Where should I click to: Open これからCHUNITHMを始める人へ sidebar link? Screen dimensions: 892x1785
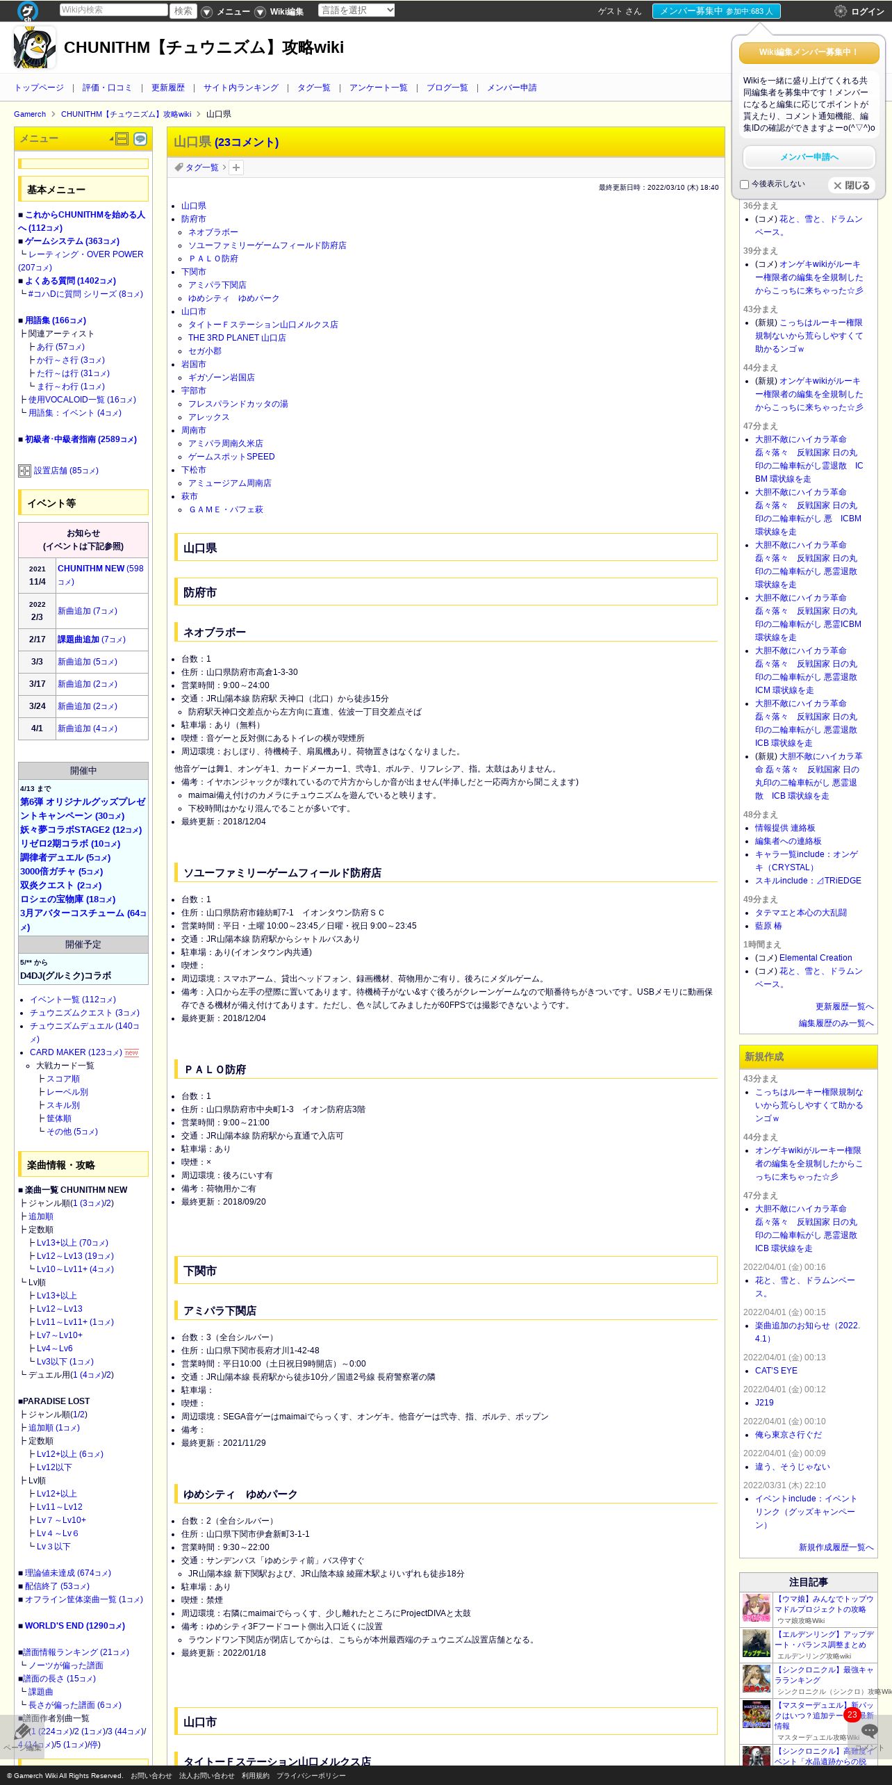81,221
